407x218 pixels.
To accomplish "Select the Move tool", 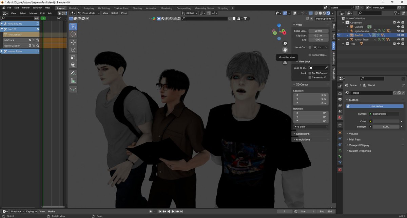I will click(73, 43).
